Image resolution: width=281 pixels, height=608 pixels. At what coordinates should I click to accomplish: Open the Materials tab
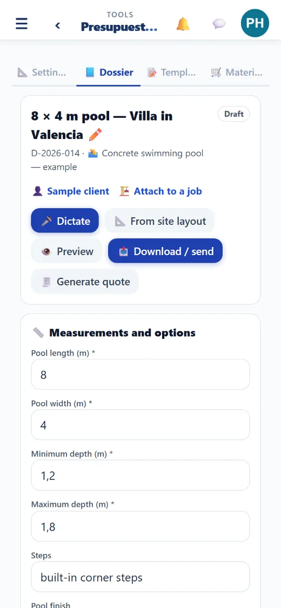pos(237,72)
